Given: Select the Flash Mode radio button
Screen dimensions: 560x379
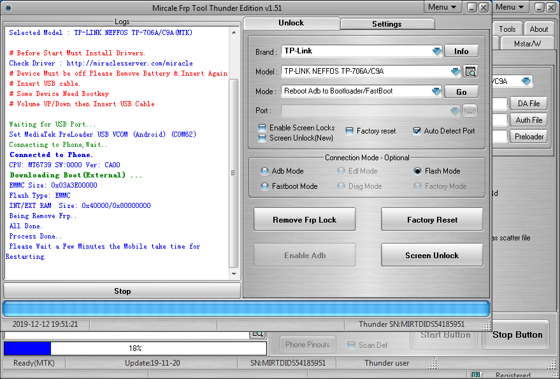Looking at the screenshot, I should point(417,171).
